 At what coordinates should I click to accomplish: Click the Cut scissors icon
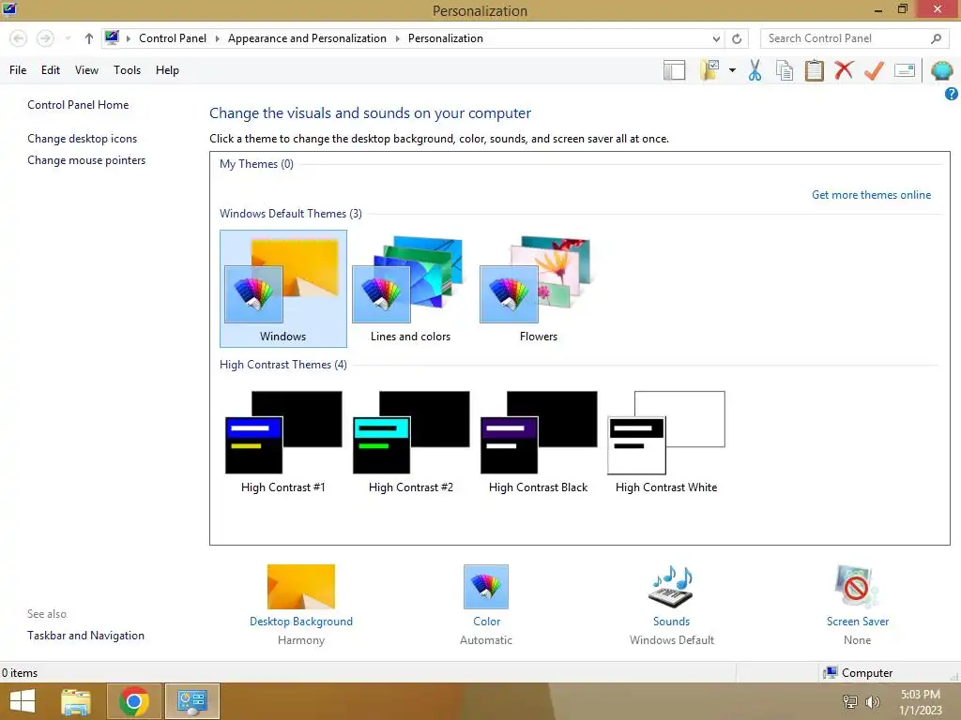(755, 70)
